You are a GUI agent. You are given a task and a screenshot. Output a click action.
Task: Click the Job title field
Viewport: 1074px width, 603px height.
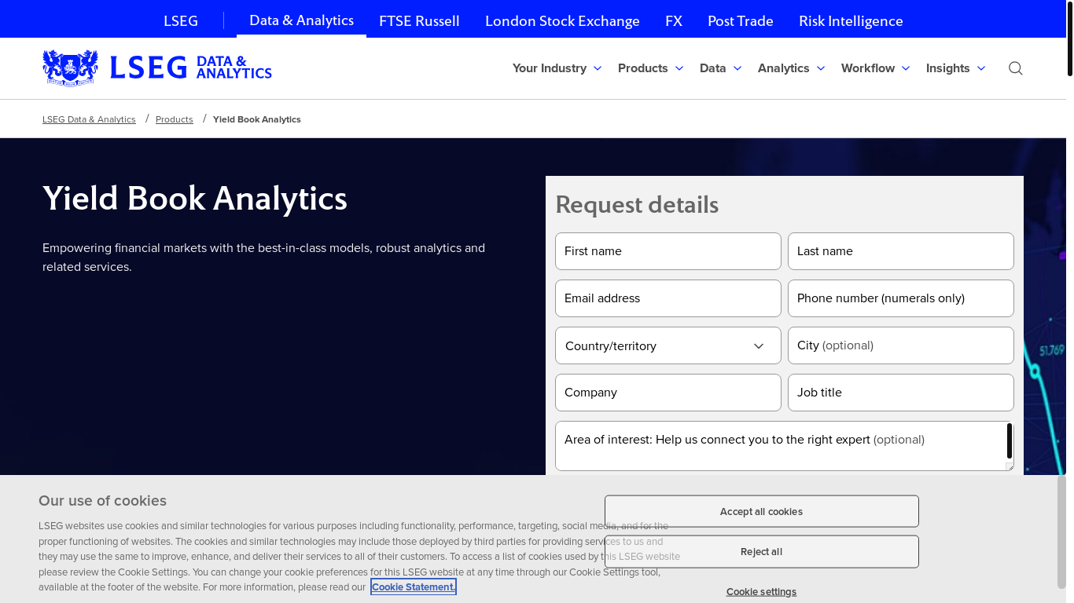[x=901, y=393]
